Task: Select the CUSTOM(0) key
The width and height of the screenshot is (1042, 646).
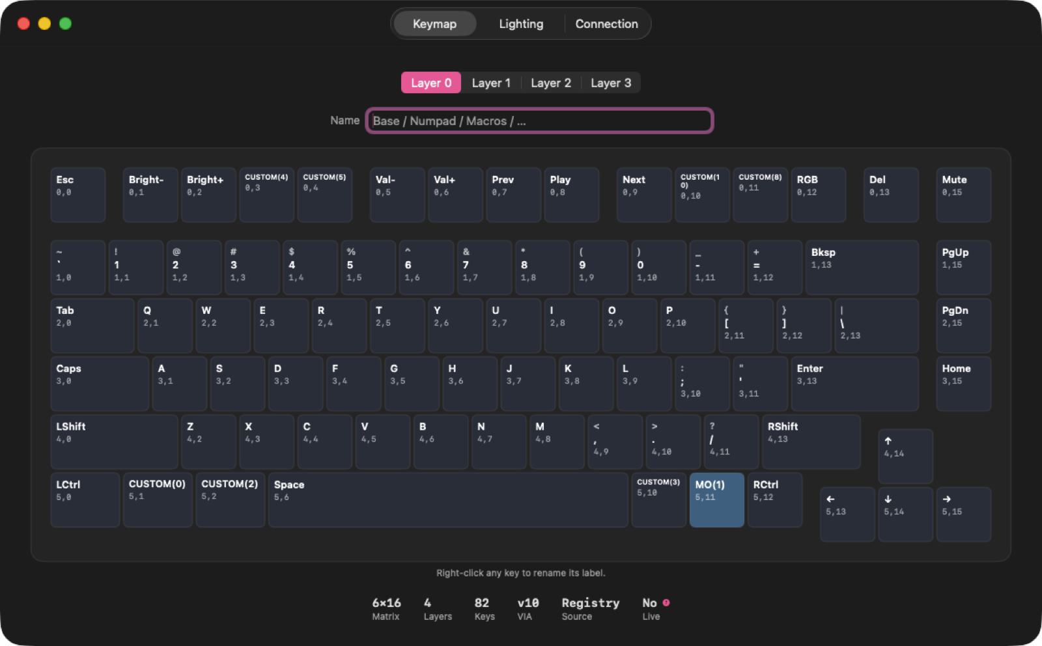Action: pyautogui.click(x=158, y=499)
